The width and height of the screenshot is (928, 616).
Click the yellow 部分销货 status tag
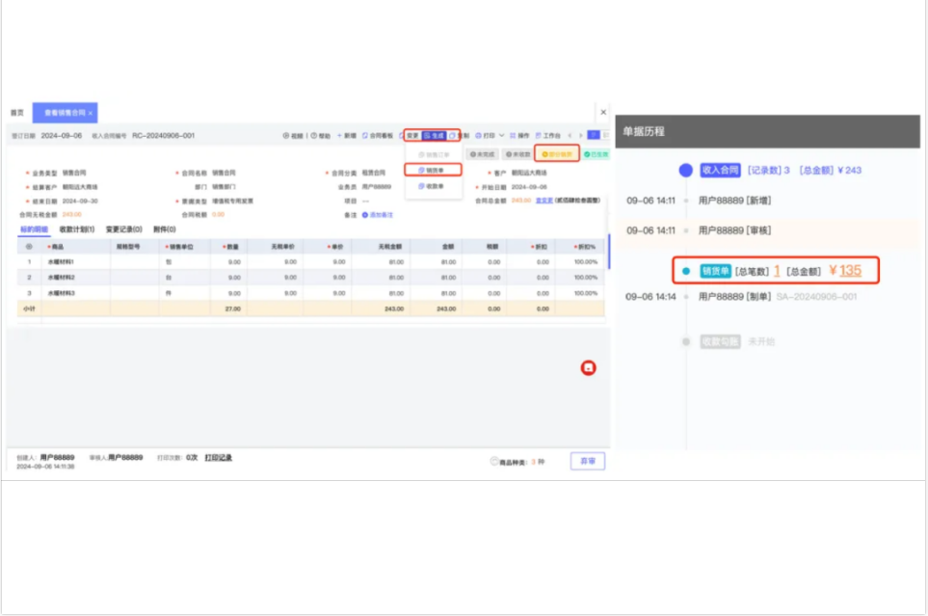(x=557, y=154)
